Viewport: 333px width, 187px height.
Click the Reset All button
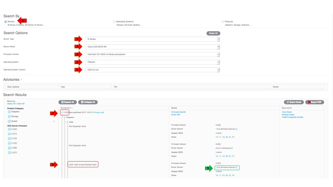[213, 33]
